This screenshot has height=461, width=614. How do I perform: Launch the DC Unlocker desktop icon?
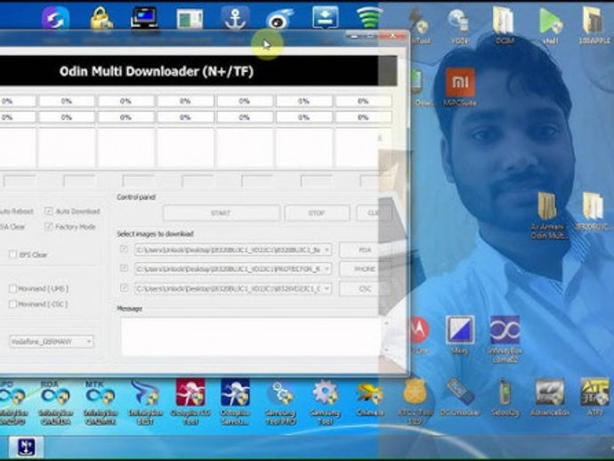click(x=459, y=397)
